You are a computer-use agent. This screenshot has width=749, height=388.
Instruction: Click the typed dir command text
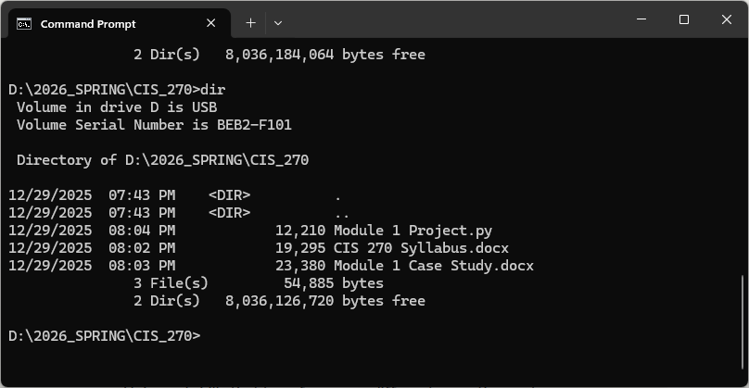tap(213, 90)
